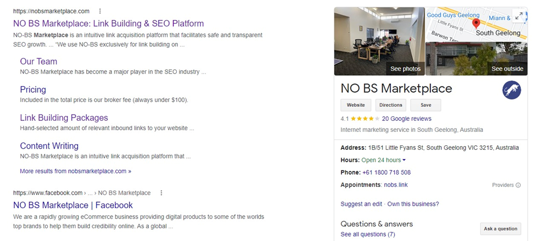Save the NO BS Marketplace business
542x241 pixels.
[426, 105]
